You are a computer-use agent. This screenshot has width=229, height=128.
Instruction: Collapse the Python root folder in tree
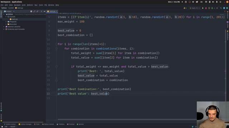click(4, 14)
